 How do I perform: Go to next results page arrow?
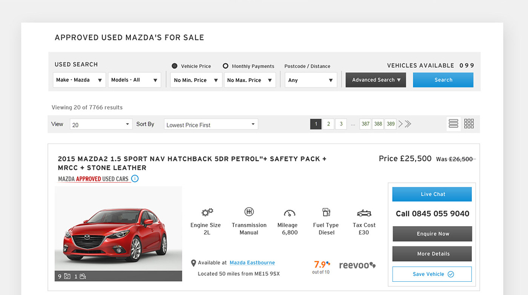(x=400, y=124)
